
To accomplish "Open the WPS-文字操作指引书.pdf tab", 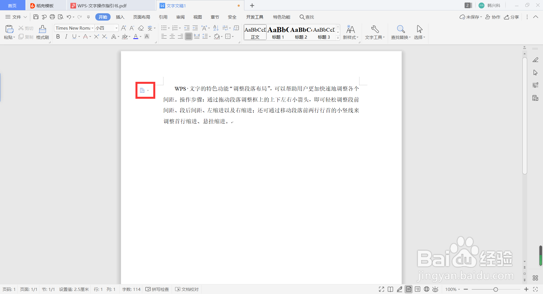I will coord(102,6).
